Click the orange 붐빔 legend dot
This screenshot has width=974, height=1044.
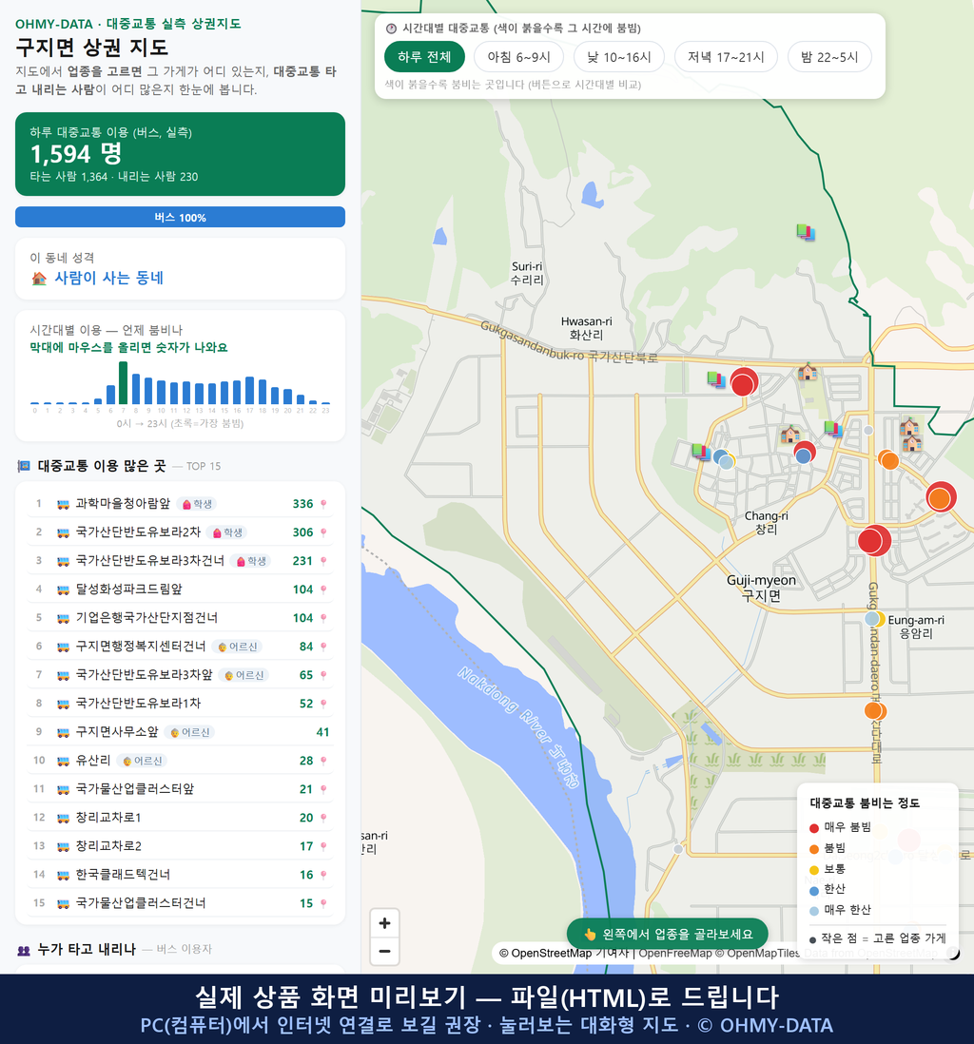click(813, 849)
